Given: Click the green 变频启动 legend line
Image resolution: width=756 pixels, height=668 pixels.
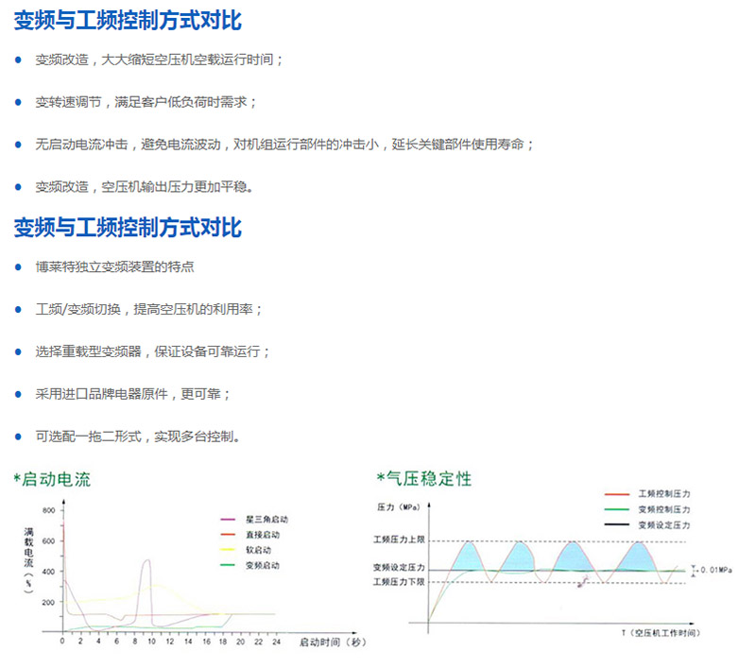Looking at the screenshot, I should [228, 565].
